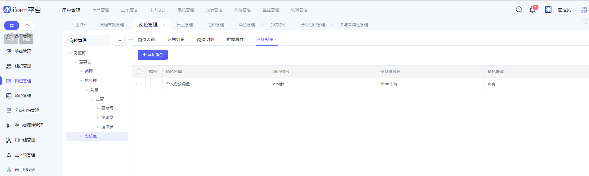
Task: Toggle fullscreen mode icon
Action: pos(548,10)
